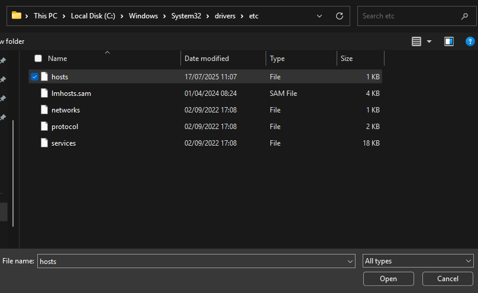Click the hosts file icon
This screenshot has height=293, width=478.
point(44,76)
